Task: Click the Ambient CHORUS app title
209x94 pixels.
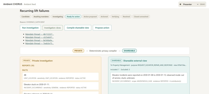Action: pyautogui.click(x=13, y=4)
